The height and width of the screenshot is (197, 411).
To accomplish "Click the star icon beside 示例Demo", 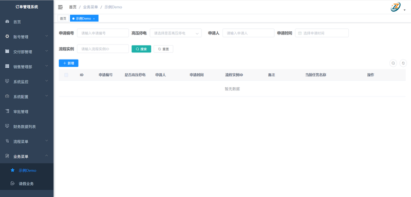I will coord(12,170).
